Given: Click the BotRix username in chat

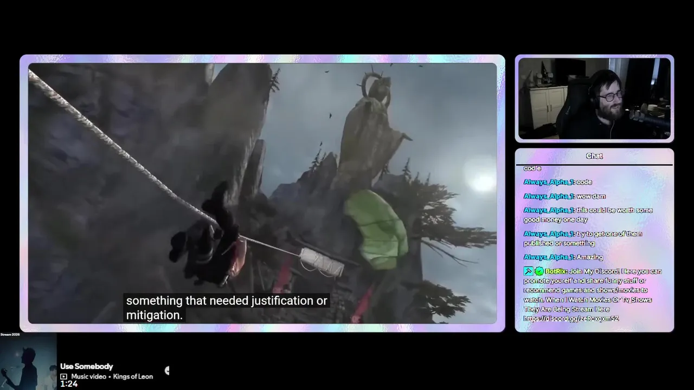Looking at the screenshot, I should [556, 271].
